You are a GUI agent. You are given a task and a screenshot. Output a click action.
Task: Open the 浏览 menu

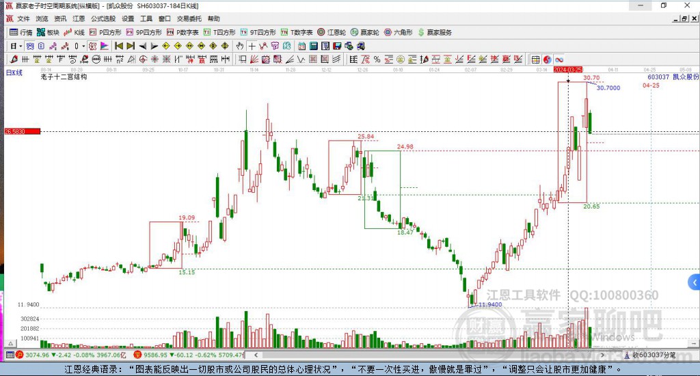tap(42, 18)
